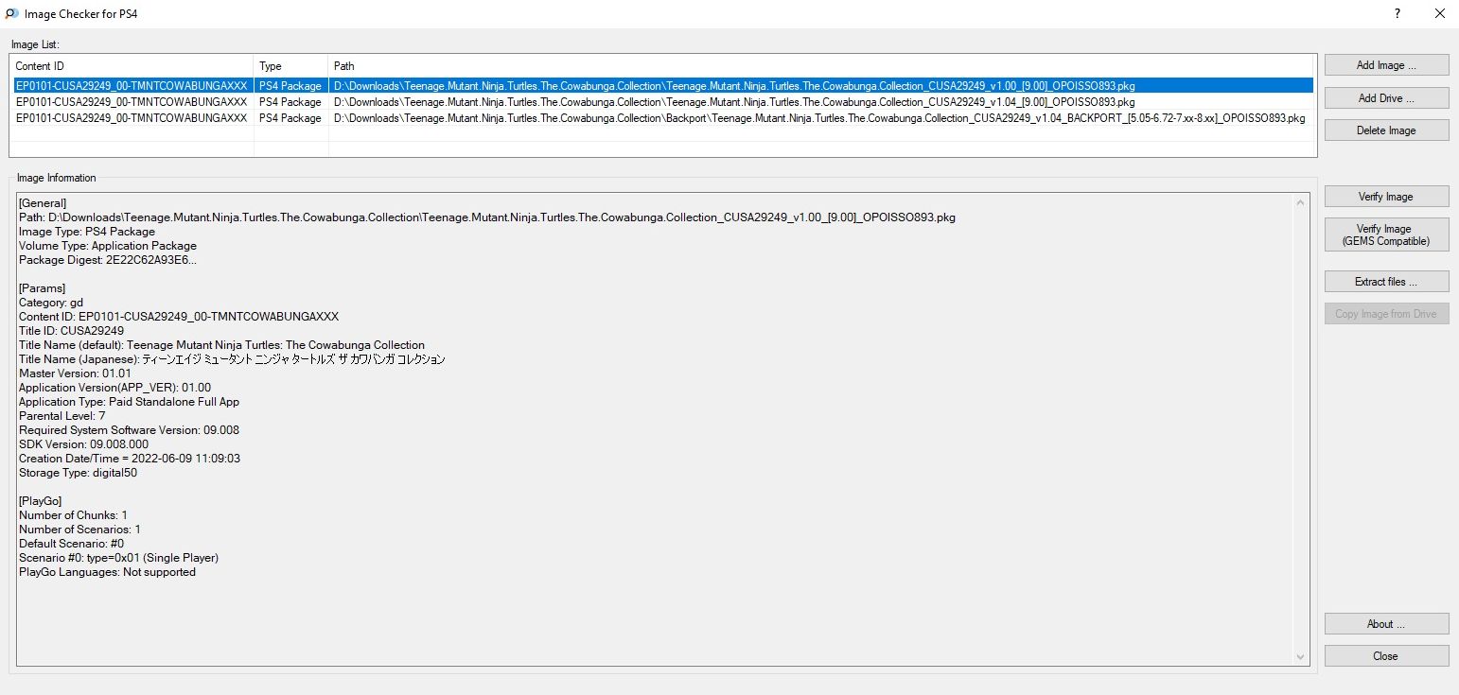This screenshot has height=695, width=1459.
Task: Click the Application Version(APP_VER) line
Action: [x=114, y=388]
